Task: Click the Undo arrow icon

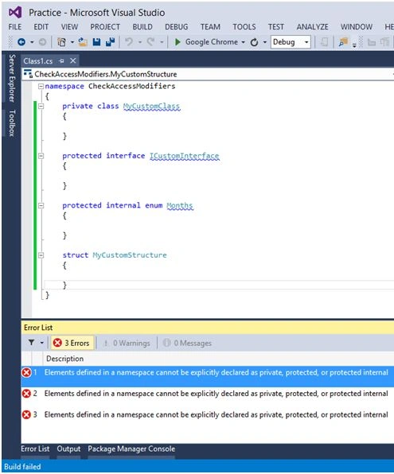Action: [x=129, y=41]
